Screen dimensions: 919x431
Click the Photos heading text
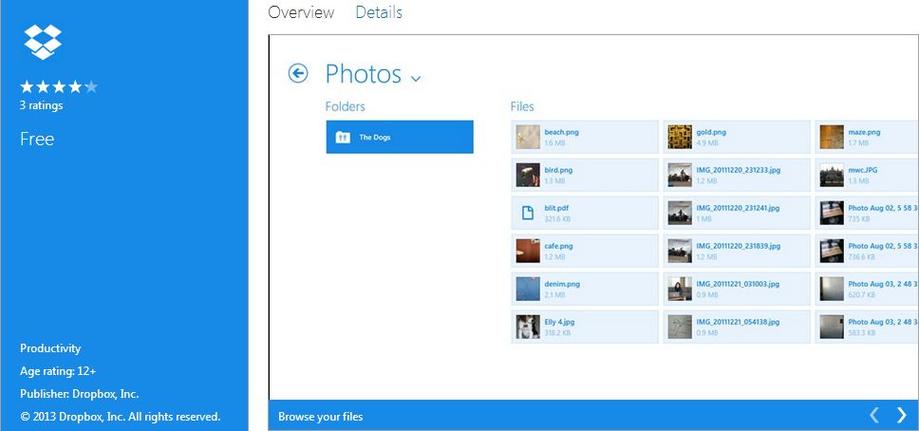click(x=364, y=74)
